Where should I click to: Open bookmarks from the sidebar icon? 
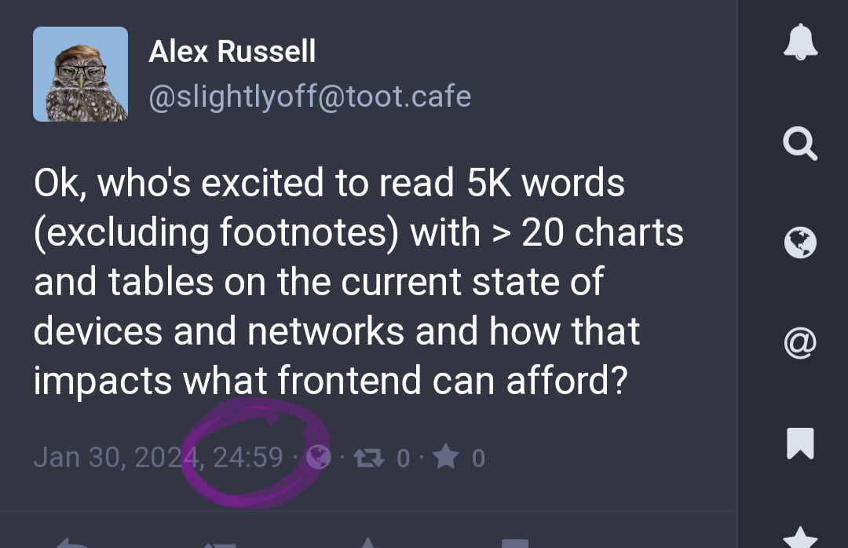(800, 443)
